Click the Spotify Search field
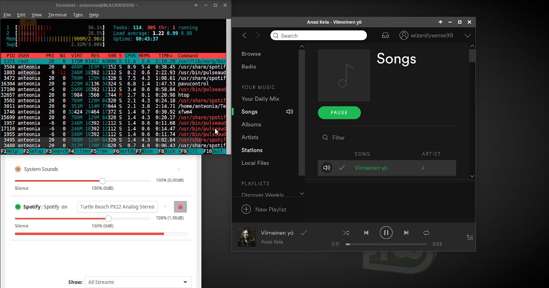The height and width of the screenshot is (288, 549). click(318, 35)
